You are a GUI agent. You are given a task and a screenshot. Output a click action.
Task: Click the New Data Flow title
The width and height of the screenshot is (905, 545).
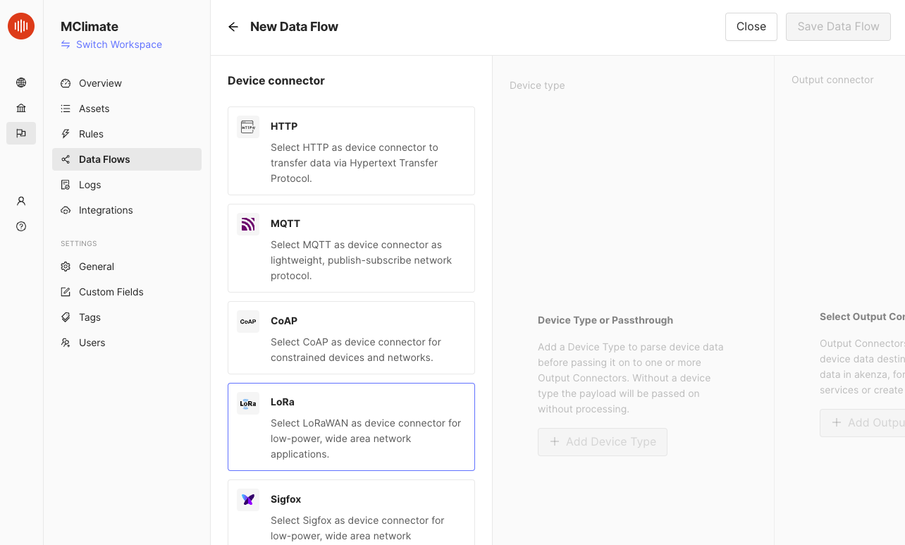[294, 27]
